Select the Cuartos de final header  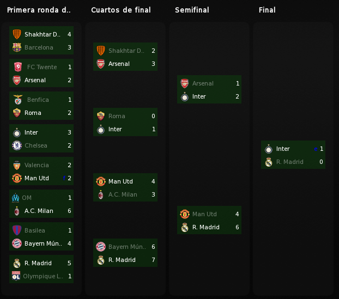point(121,10)
